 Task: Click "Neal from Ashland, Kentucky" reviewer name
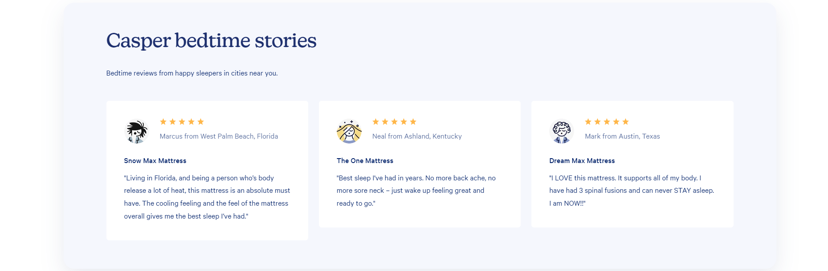pos(417,136)
